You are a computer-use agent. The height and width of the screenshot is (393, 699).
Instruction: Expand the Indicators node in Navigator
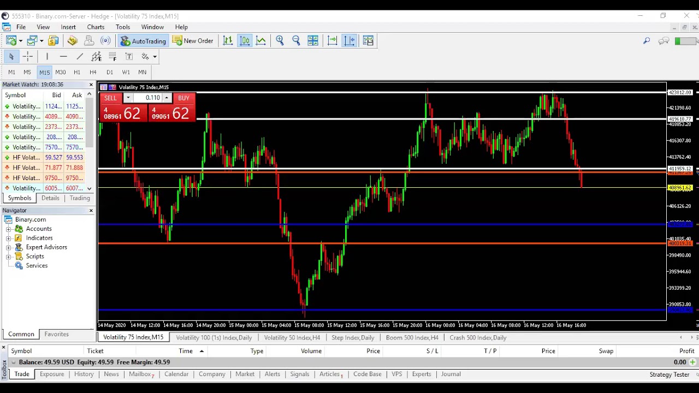pos(8,238)
